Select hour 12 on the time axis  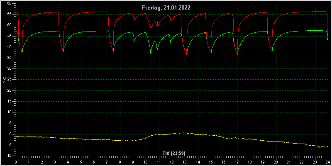pos(172,162)
